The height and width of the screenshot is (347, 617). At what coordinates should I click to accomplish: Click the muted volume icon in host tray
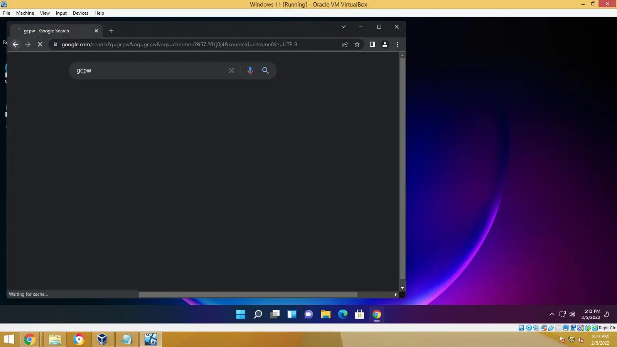tap(581, 340)
